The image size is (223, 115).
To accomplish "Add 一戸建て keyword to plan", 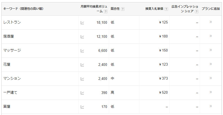I will [211, 92].
